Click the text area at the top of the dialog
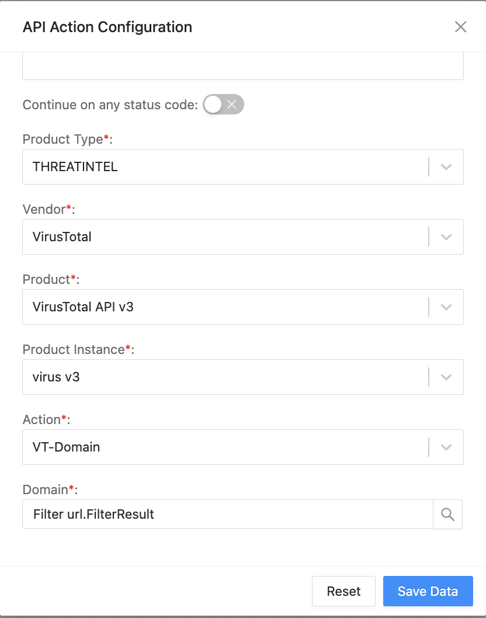Screen dimensions: 486x618 click(x=243, y=65)
